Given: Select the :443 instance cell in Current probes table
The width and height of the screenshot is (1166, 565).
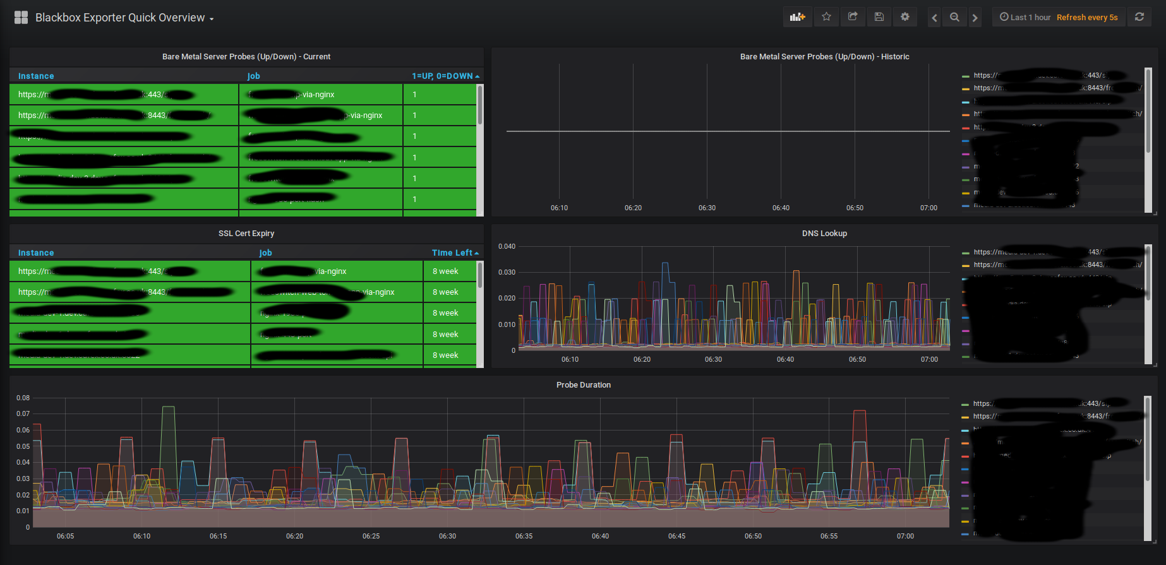Looking at the screenshot, I should (124, 95).
